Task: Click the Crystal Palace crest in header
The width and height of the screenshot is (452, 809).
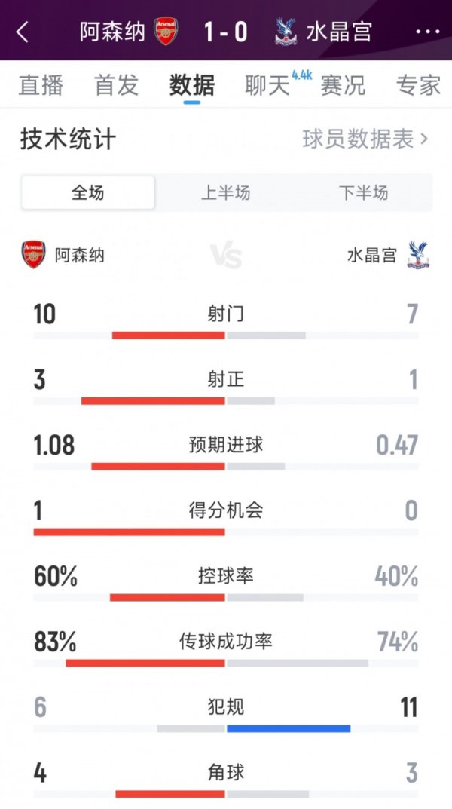Action: [283, 32]
